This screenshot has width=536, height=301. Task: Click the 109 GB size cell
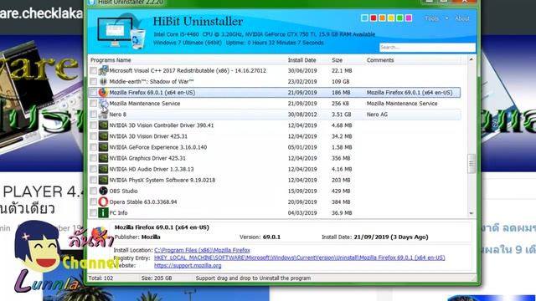[341, 82]
